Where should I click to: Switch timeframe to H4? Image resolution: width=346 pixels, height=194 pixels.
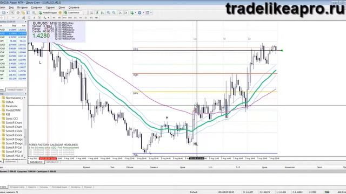point(81,18)
